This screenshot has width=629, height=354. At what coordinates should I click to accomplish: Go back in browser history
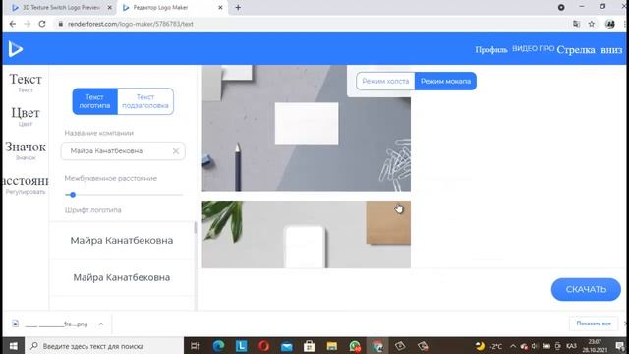[x=13, y=24]
